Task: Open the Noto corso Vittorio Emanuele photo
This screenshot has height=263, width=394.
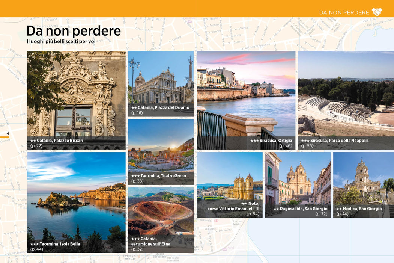Action: tap(230, 185)
